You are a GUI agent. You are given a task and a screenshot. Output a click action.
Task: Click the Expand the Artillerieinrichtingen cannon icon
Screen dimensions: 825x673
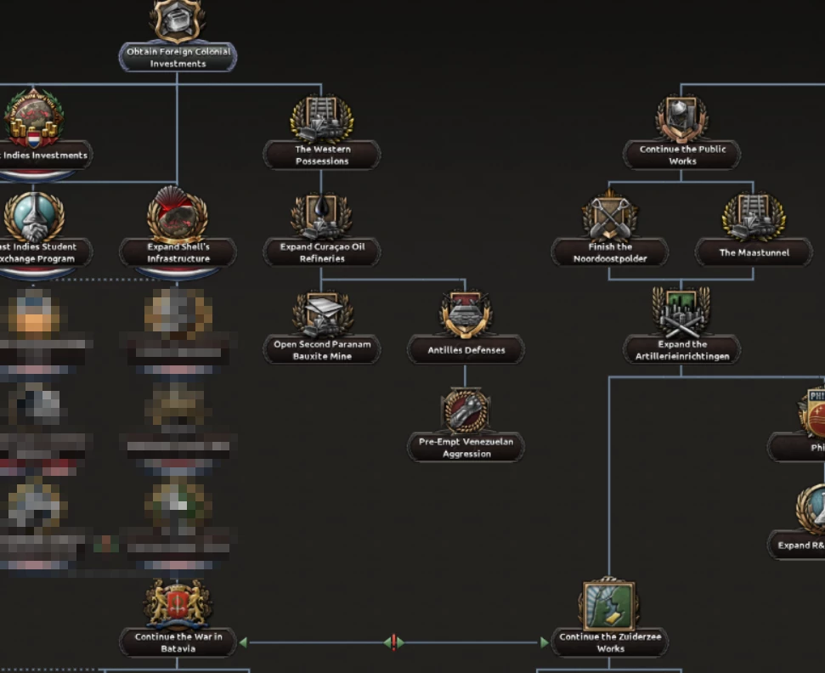click(681, 312)
